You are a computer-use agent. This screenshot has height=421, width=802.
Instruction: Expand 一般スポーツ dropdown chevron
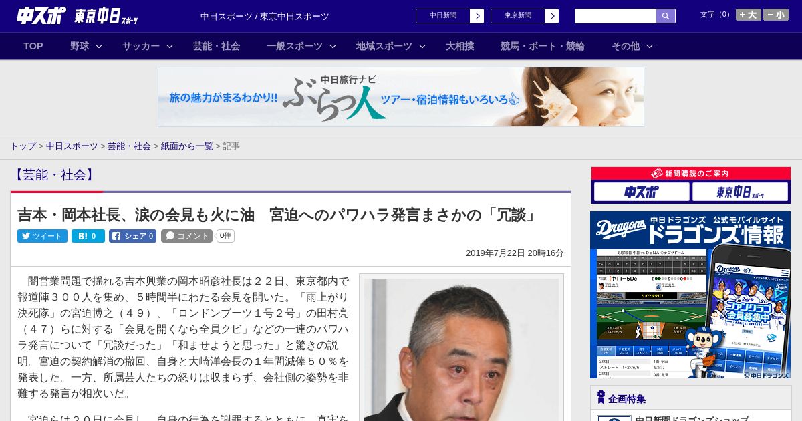tap(333, 46)
